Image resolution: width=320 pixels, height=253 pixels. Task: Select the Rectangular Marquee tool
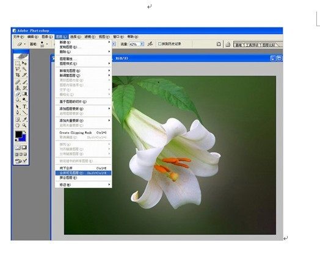tap(18, 63)
